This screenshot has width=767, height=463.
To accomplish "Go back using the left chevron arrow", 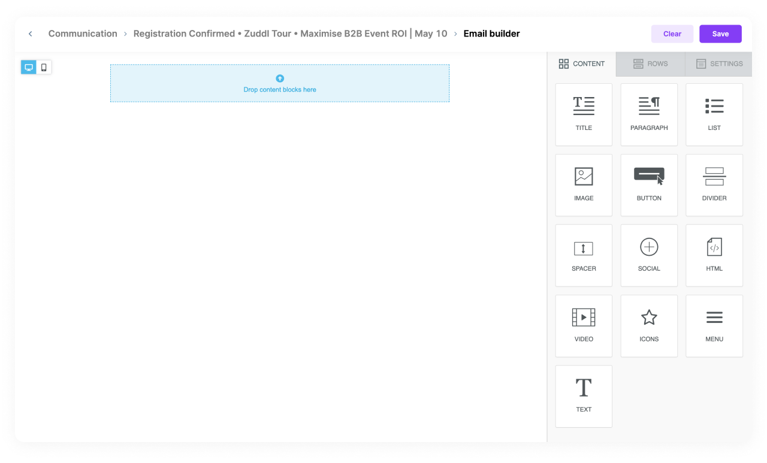I will pyautogui.click(x=31, y=34).
